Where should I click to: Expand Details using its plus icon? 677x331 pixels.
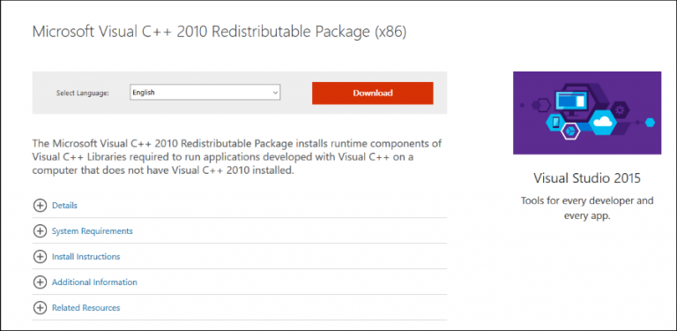(x=40, y=206)
